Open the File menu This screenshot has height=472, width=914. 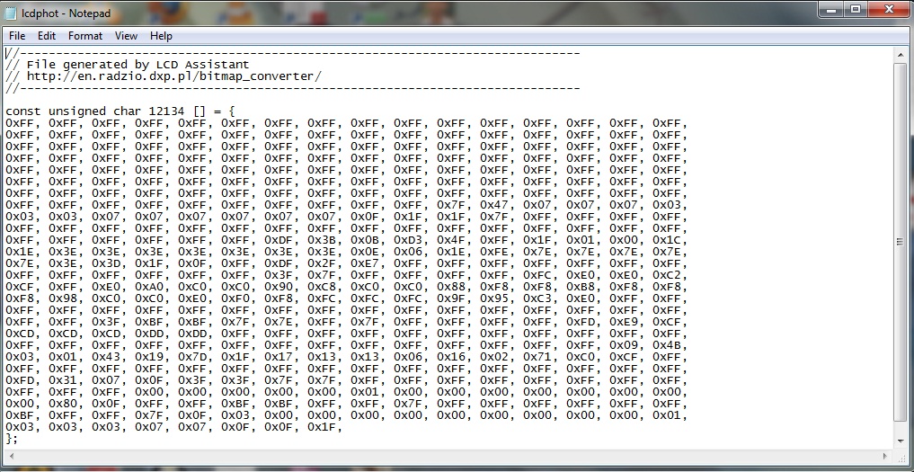(x=17, y=36)
